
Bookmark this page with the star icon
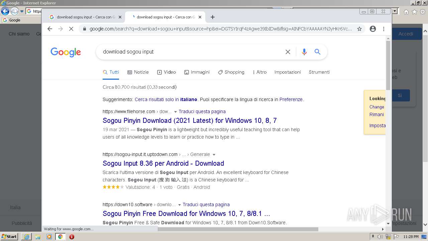point(359,29)
